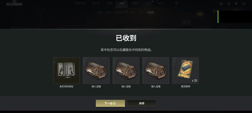Click the x 20 quantity badge

click(x=195, y=81)
